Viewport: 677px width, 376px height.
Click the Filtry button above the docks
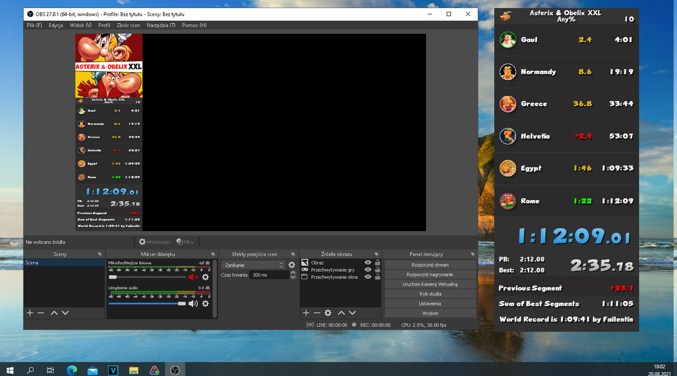[185, 242]
